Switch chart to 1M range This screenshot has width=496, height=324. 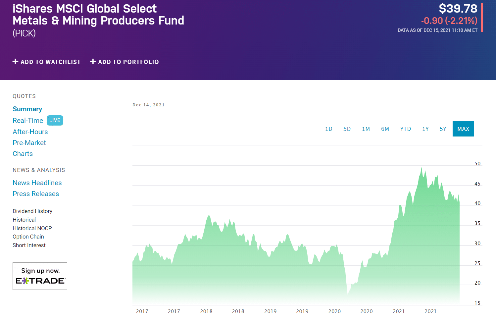pyautogui.click(x=366, y=129)
